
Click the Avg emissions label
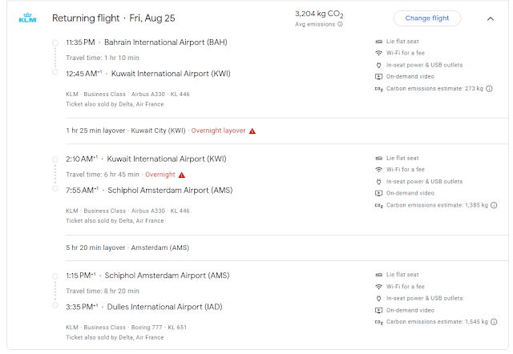(x=315, y=24)
